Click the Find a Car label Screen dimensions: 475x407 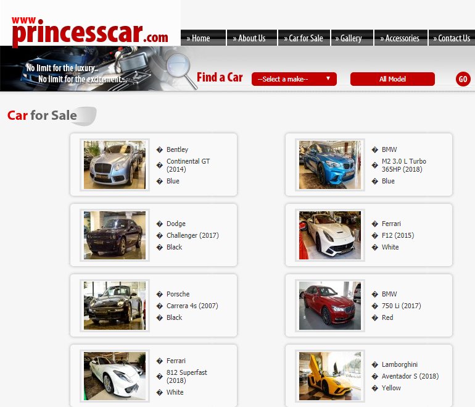pyautogui.click(x=220, y=77)
